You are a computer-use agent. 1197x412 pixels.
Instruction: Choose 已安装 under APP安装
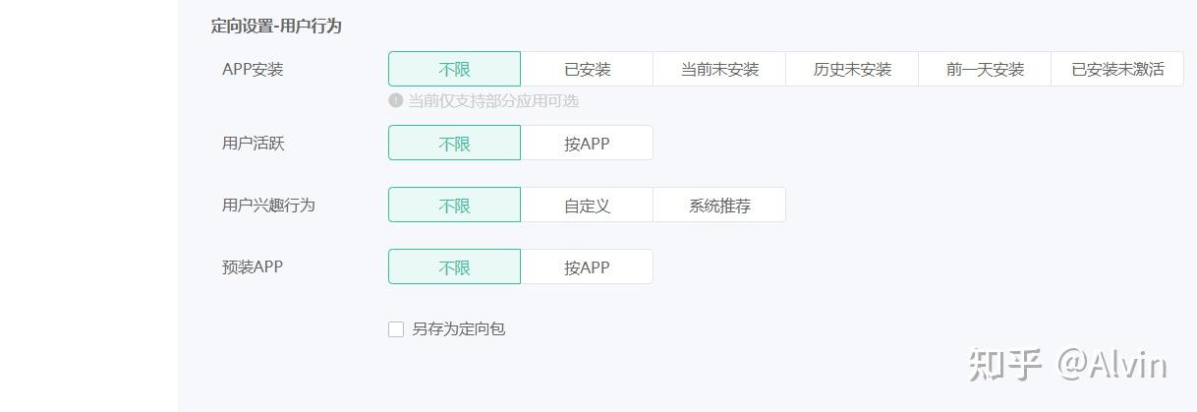pyautogui.click(x=587, y=69)
